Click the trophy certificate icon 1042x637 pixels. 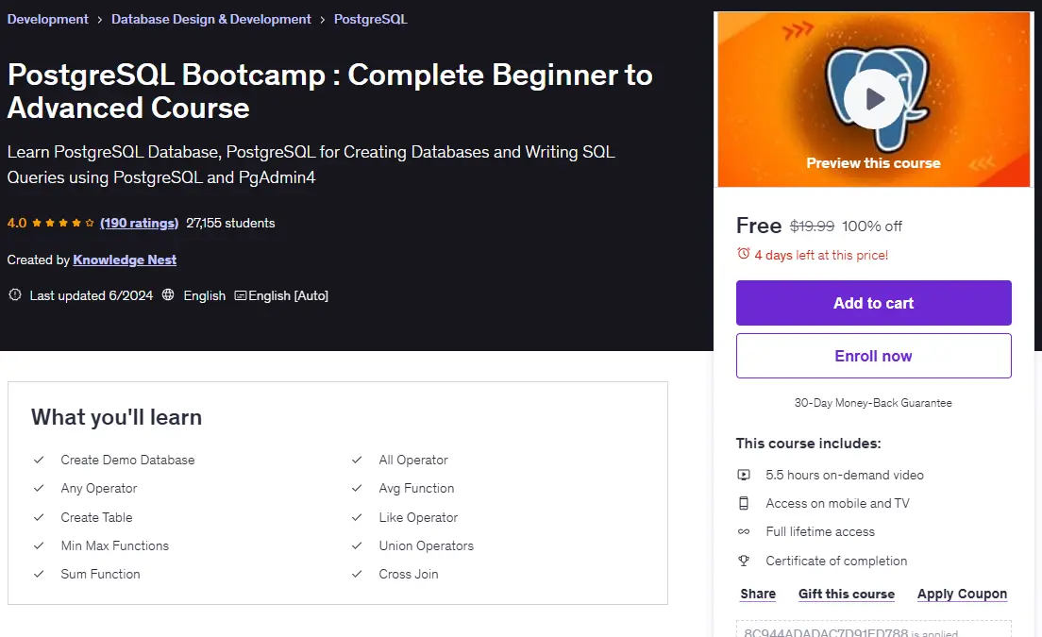click(x=744, y=561)
